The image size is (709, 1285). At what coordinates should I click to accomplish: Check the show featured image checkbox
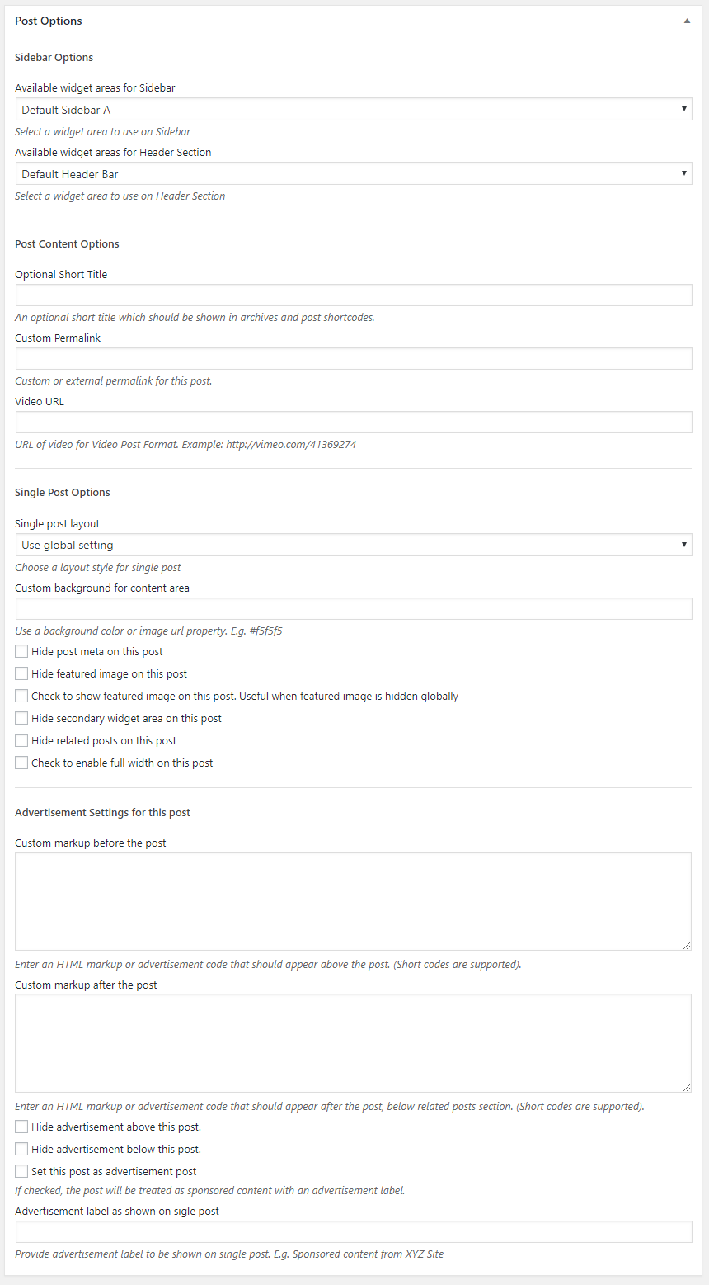pos(21,697)
